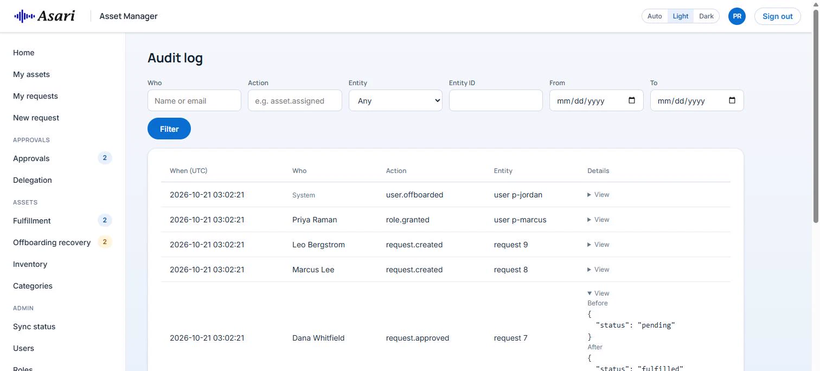The height and width of the screenshot is (371, 820).
Task: Click the Approvals count badge
Action: 105,158
